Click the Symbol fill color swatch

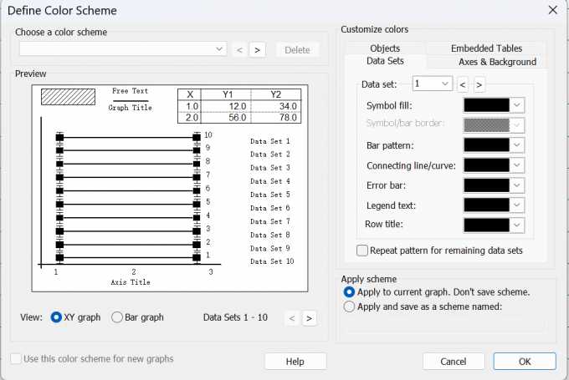tap(487, 105)
